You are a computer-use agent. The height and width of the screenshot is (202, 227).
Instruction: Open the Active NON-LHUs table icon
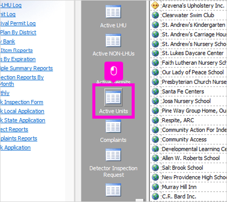click(113, 40)
